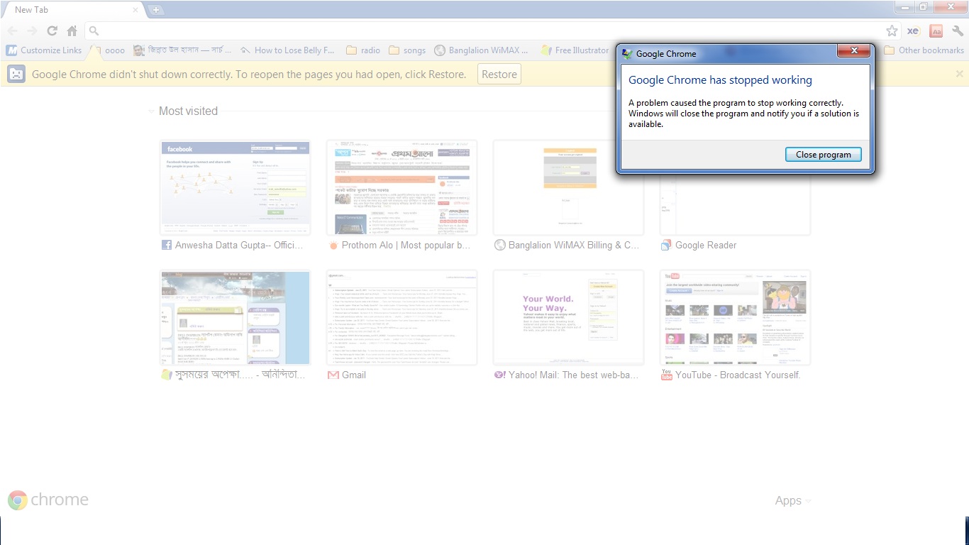Open the xe extension icon

[x=914, y=31]
